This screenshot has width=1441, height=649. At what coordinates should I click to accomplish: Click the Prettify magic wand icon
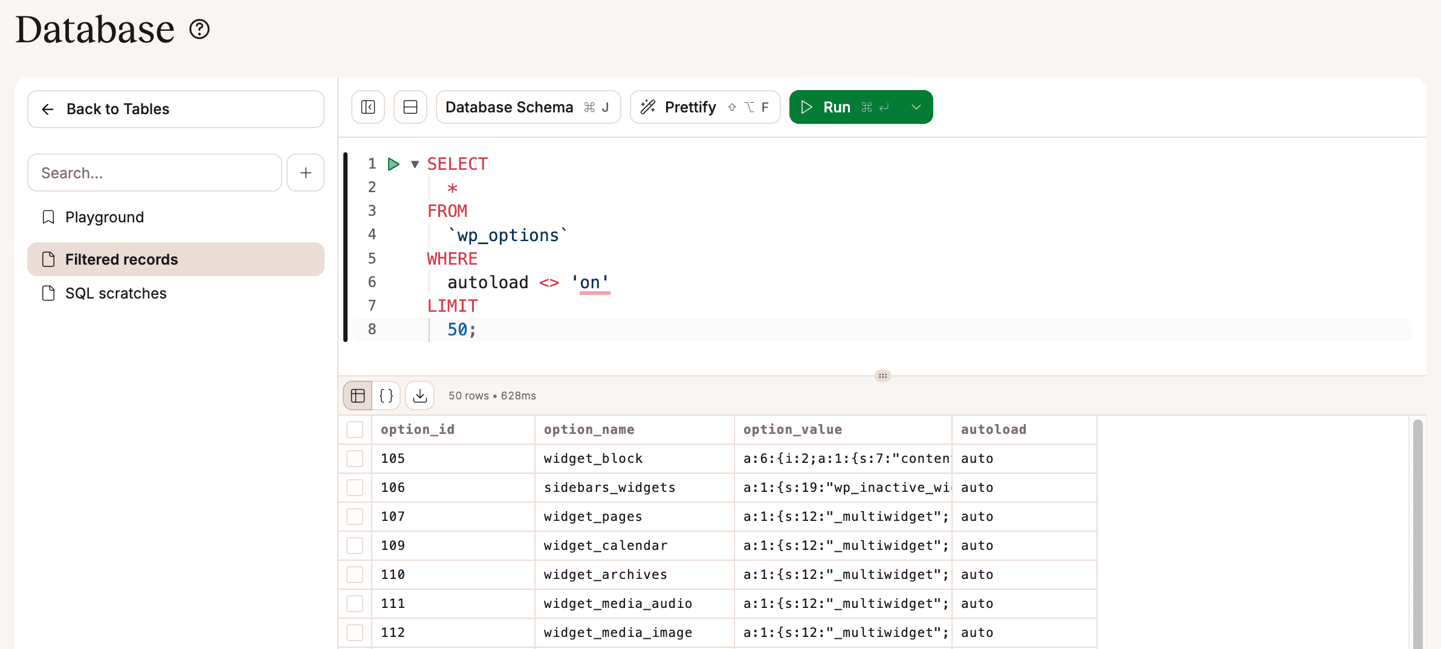(x=649, y=107)
